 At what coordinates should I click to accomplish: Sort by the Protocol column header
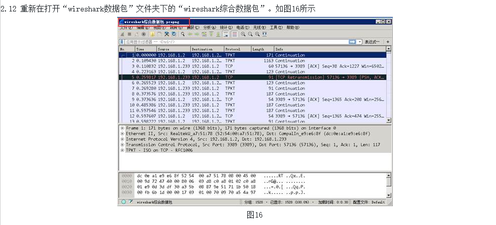[238, 49]
